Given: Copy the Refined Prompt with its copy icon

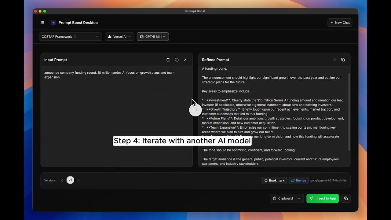Looking at the screenshot, I should (343, 60).
